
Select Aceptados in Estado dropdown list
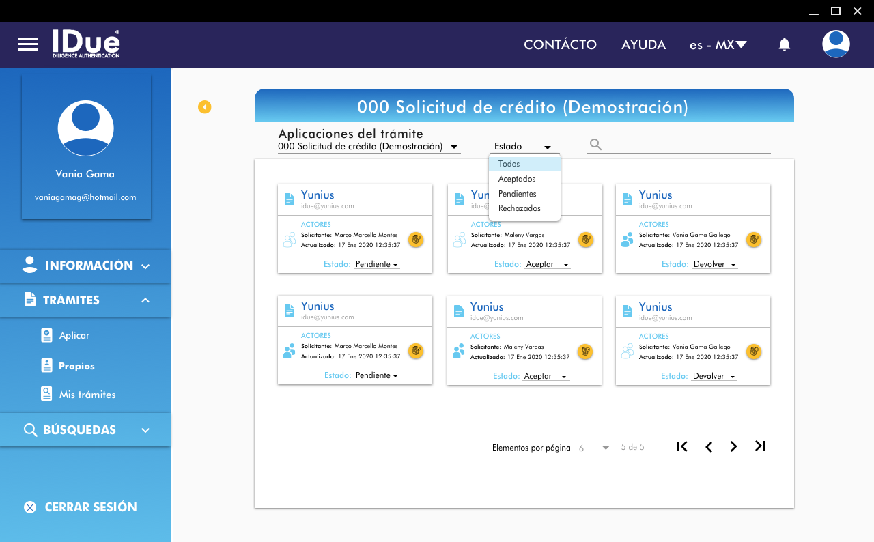[517, 179]
